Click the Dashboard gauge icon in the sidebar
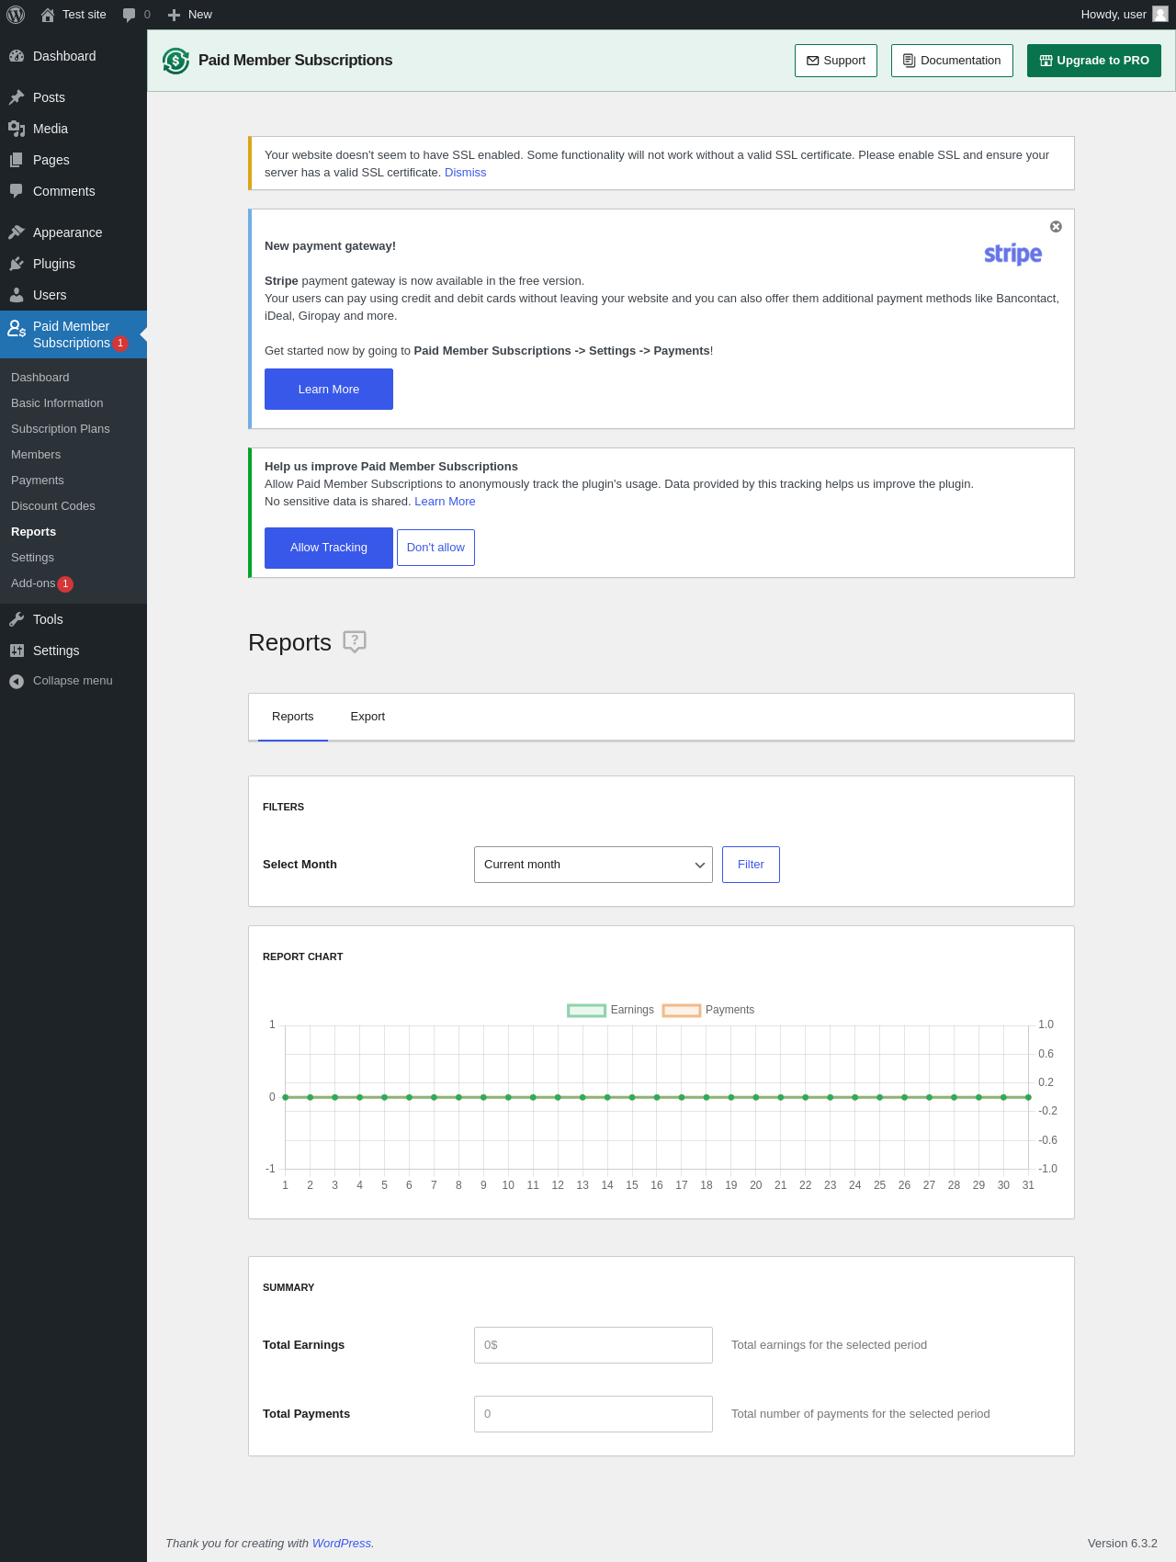Screen dimensions: 1176x1562 pyautogui.click(x=17, y=56)
